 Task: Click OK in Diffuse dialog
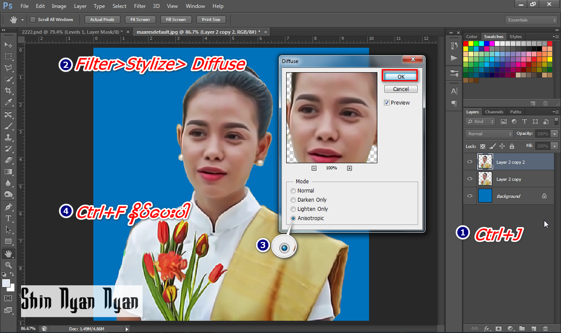(401, 77)
